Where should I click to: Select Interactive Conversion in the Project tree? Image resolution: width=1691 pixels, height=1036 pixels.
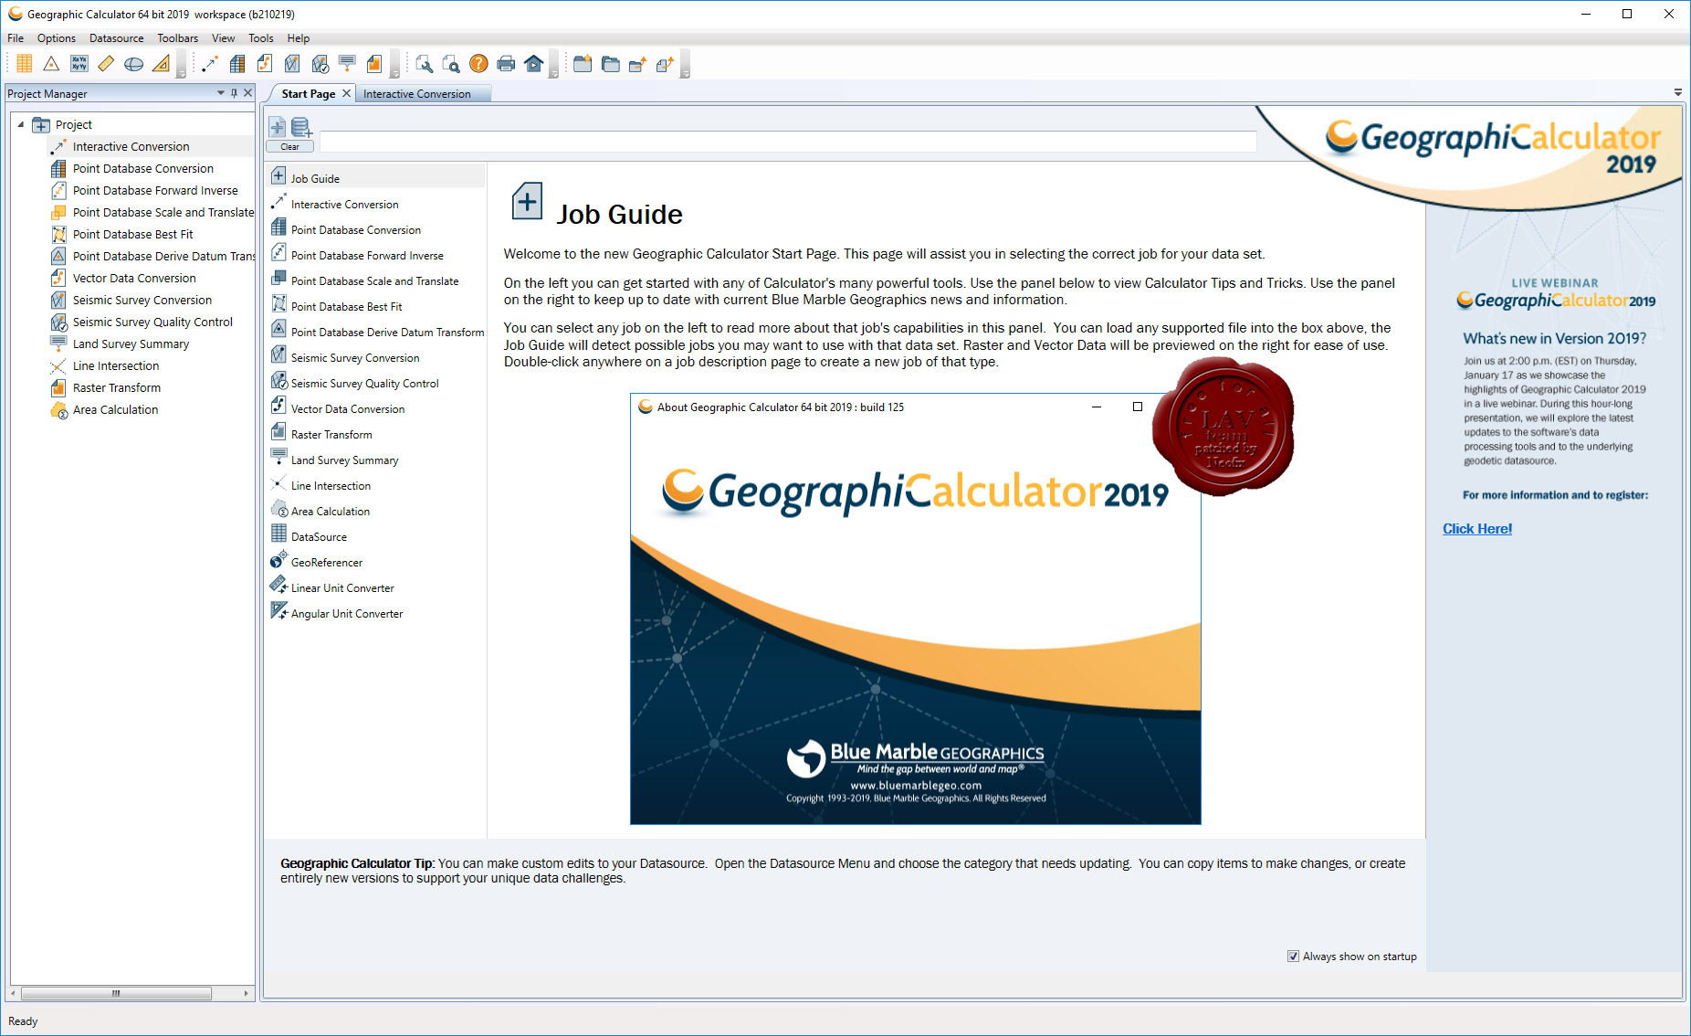coord(131,146)
